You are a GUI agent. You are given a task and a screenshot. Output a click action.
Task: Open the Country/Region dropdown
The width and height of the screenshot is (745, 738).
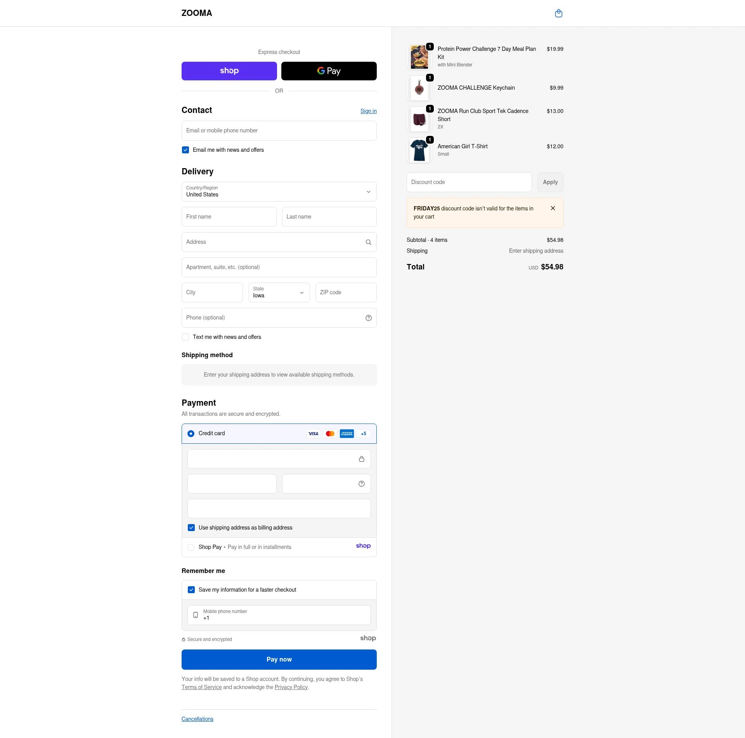[279, 192]
